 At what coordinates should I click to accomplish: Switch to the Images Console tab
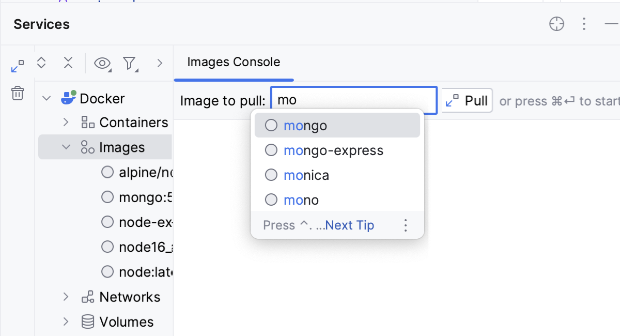tap(233, 62)
